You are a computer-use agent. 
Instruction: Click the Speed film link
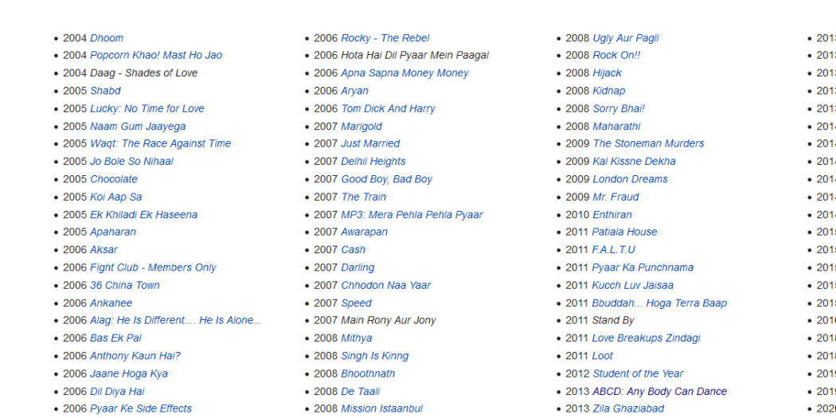click(356, 303)
